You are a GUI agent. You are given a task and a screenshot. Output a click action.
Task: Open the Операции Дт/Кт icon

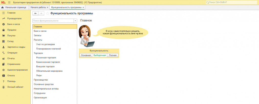[x=4, y=53]
